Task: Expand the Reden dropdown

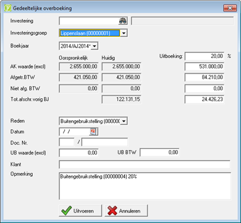Action: [x=124, y=121]
